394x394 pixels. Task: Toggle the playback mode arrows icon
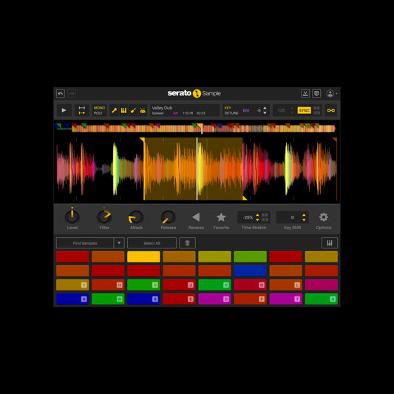81,110
